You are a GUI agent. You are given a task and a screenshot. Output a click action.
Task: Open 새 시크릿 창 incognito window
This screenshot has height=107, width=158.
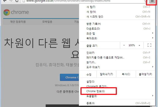(x=117, y=17)
